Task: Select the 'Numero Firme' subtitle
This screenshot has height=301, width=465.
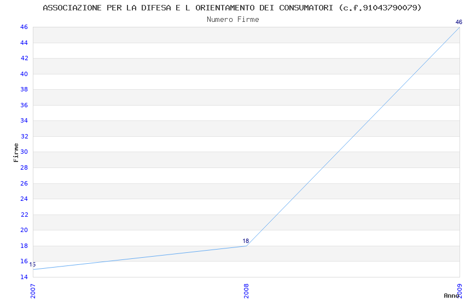Action: pyautogui.click(x=233, y=20)
